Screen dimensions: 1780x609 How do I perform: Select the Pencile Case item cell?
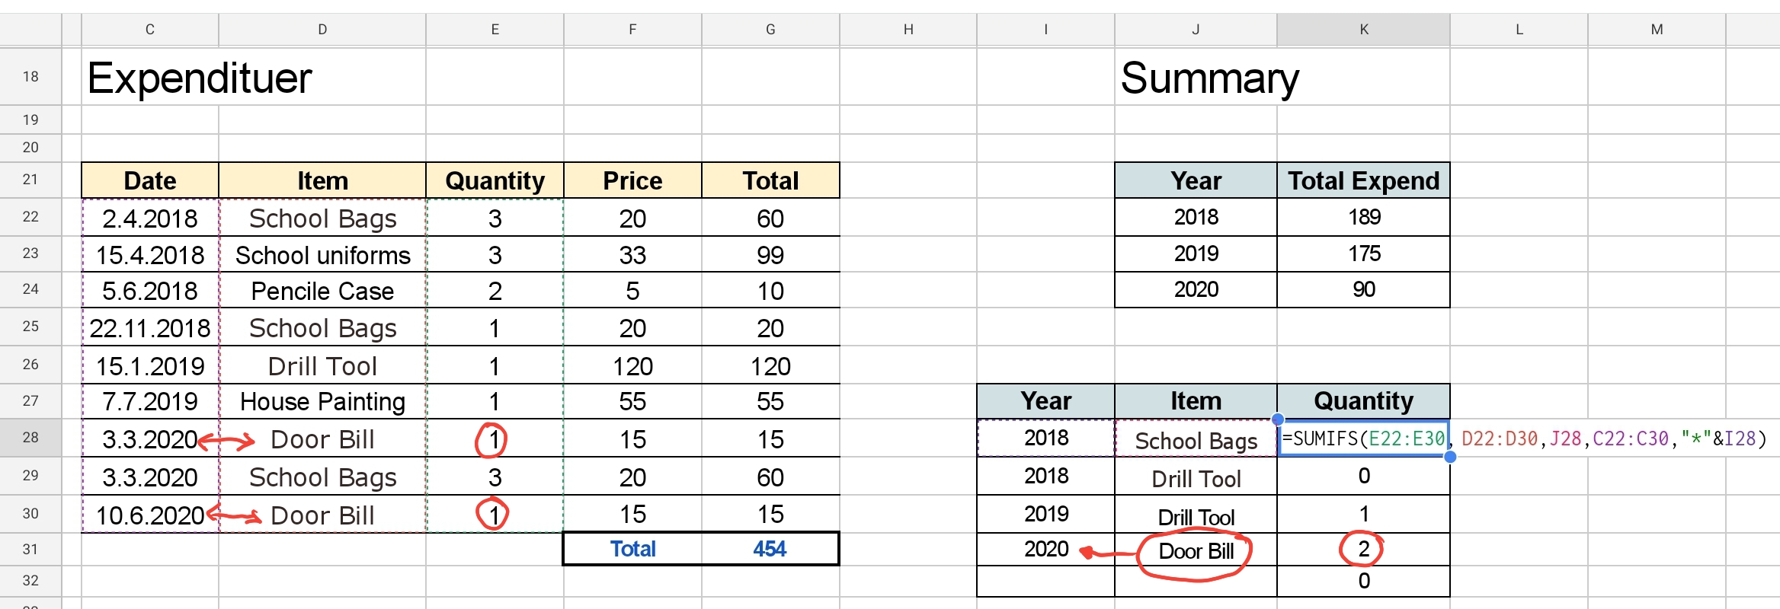(x=322, y=291)
